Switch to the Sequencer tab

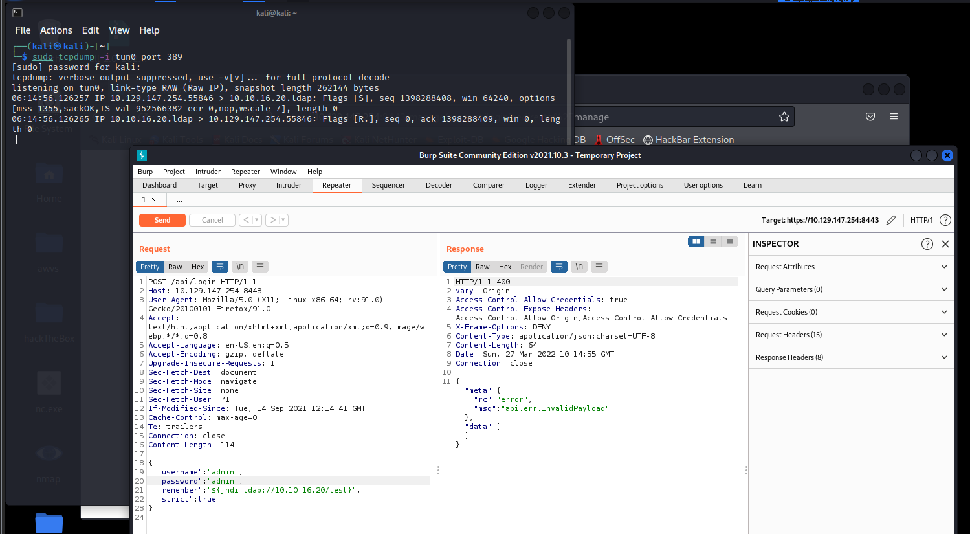(x=388, y=185)
